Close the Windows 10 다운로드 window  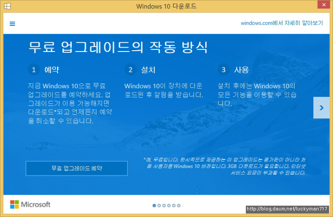(x=324, y=5)
